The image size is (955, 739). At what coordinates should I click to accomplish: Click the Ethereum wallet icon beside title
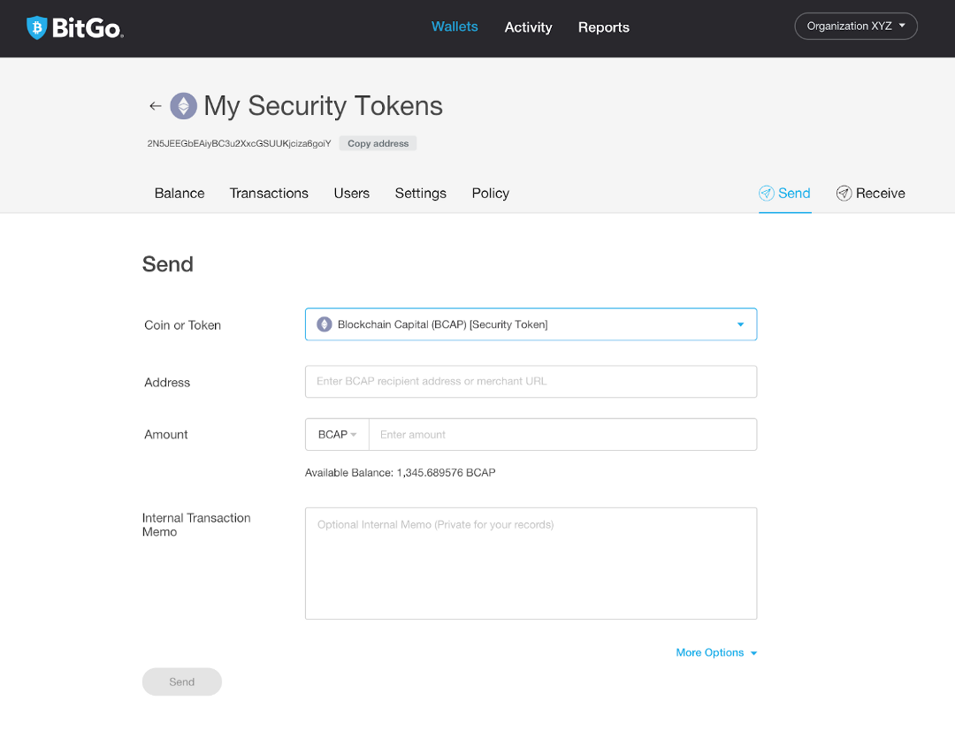183,106
